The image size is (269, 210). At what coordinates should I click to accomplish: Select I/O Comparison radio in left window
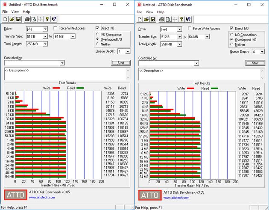pos(97,34)
